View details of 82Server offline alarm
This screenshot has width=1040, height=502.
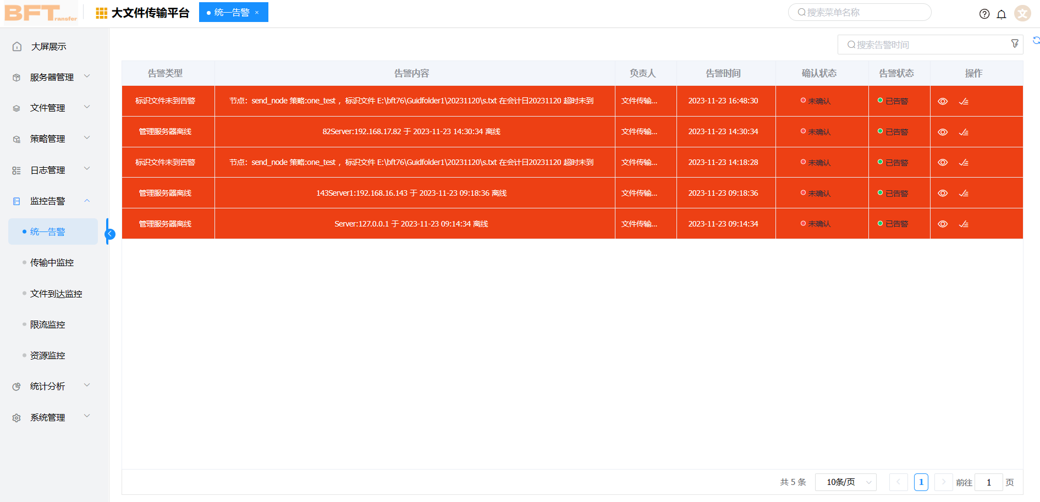click(x=943, y=132)
